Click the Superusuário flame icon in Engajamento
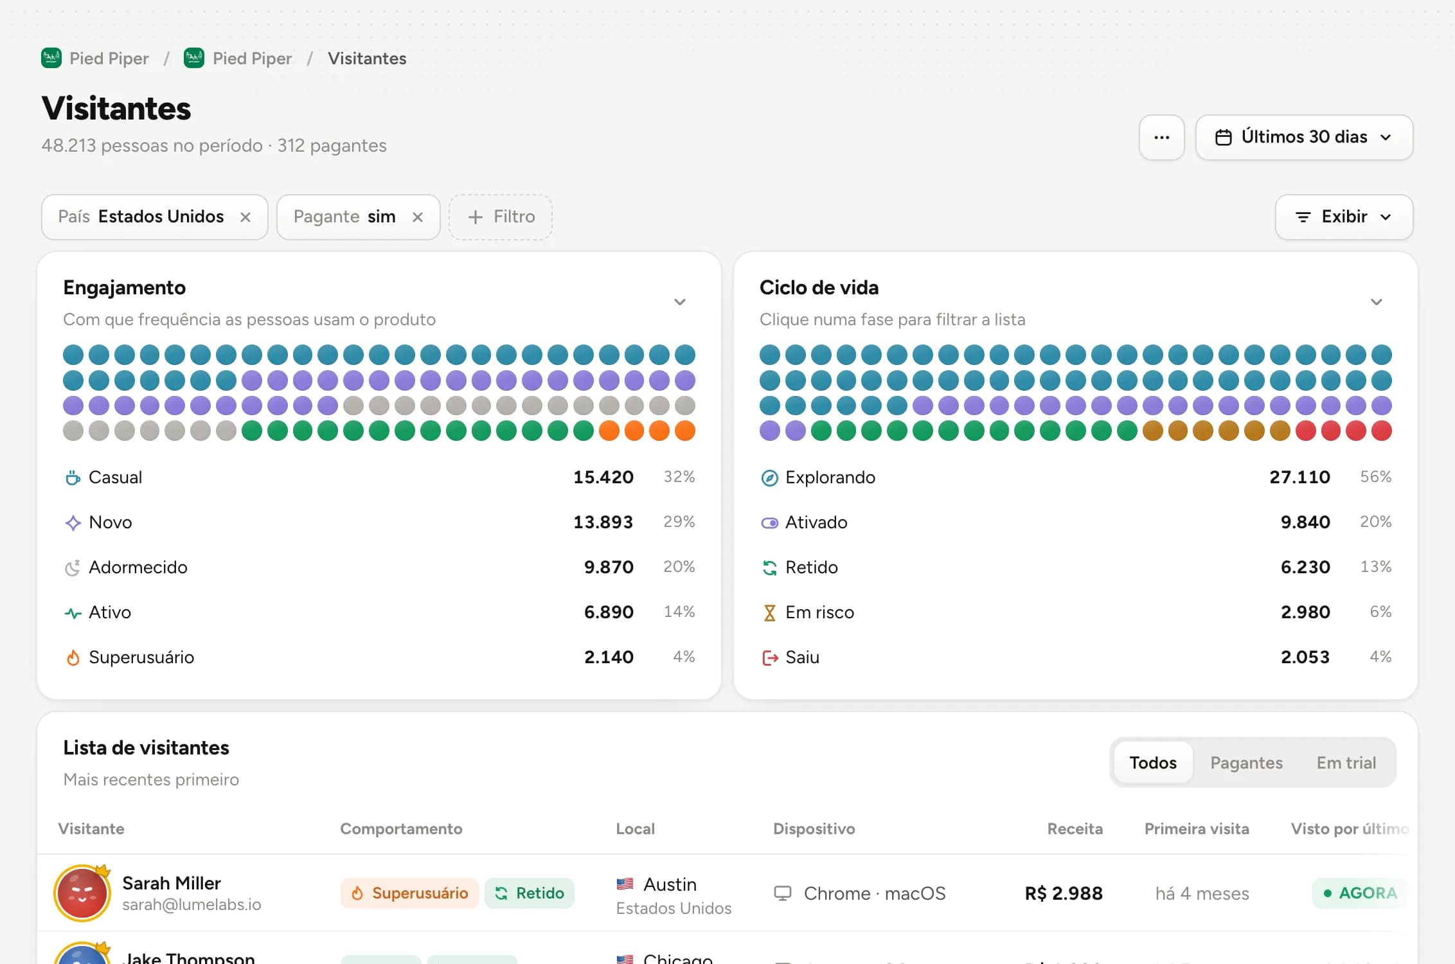This screenshot has height=964, width=1455. pos(73,657)
